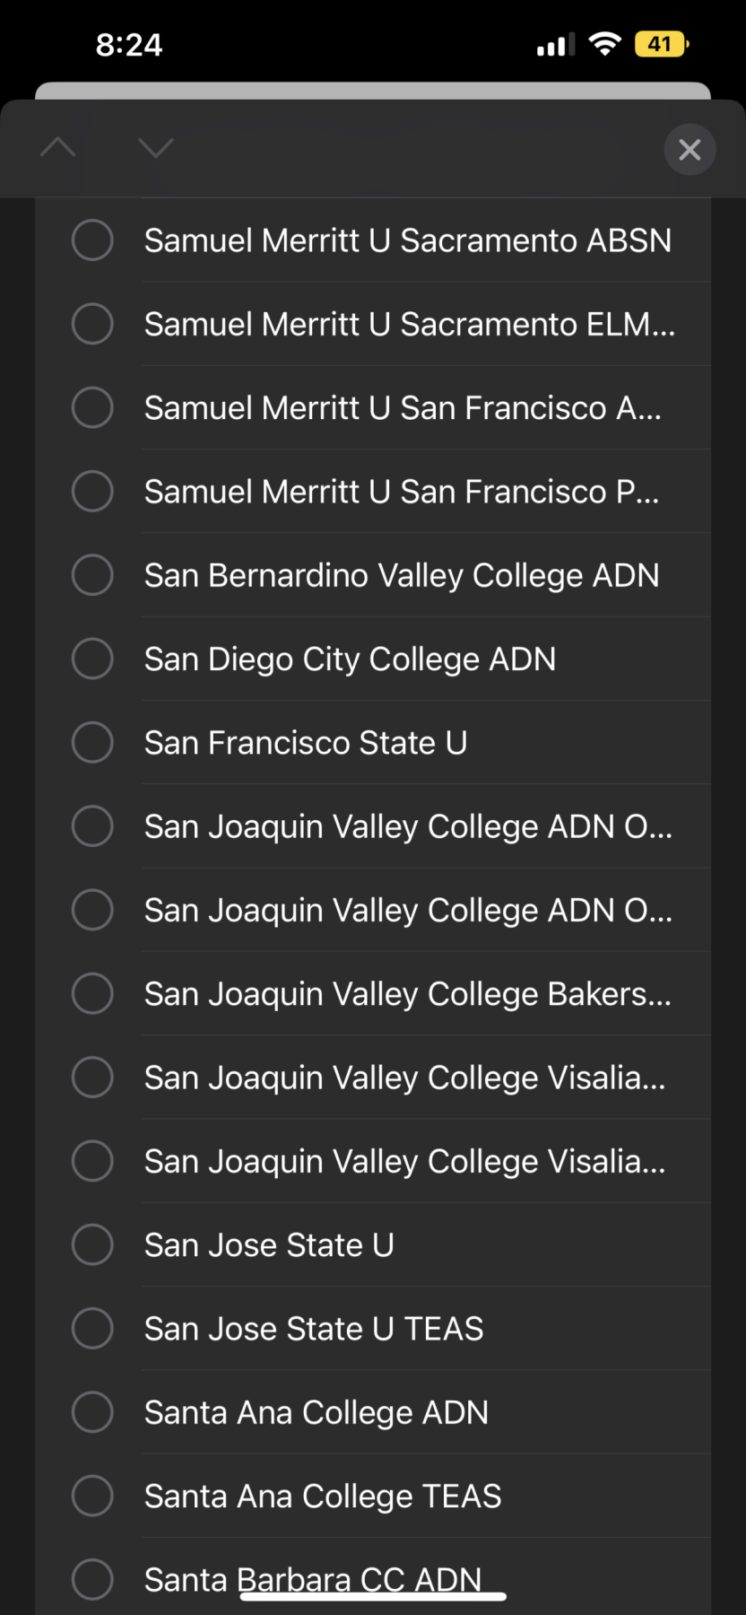746x1615 pixels.
Task: Pick Santa Ana College TEAS
Action: point(373,1497)
